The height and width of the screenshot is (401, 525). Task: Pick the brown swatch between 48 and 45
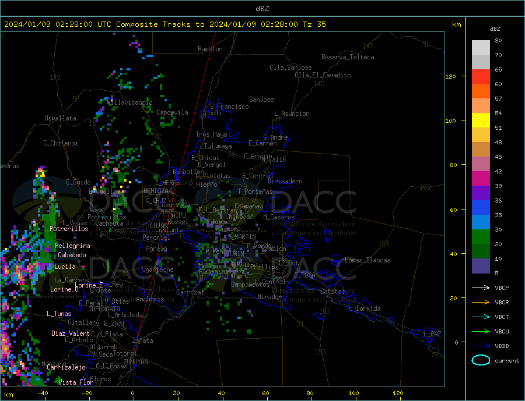[481, 150]
